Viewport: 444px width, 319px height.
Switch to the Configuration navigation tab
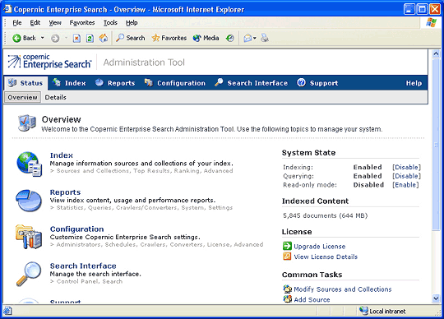175,83
